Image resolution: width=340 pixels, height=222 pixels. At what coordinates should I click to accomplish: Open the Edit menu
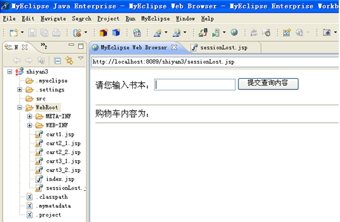(28, 19)
